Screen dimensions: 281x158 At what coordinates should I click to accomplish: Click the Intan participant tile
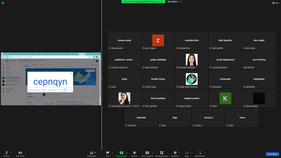[x=242, y=118]
